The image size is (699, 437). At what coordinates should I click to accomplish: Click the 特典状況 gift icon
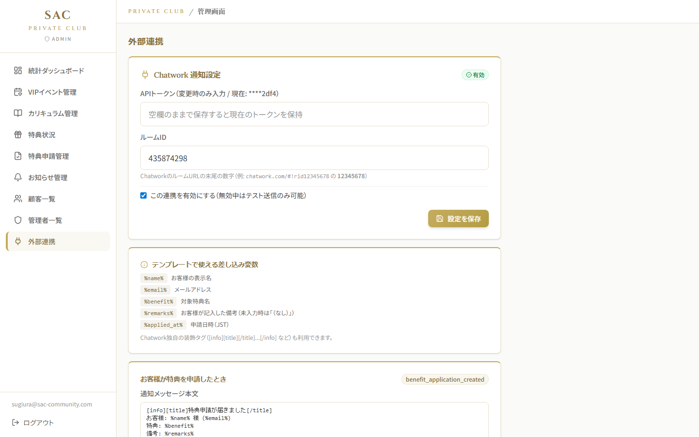coord(18,134)
